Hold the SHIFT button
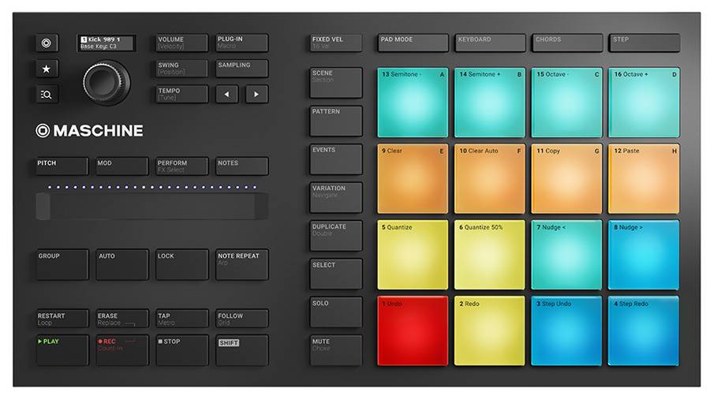The image size is (710, 396). [x=242, y=350]
